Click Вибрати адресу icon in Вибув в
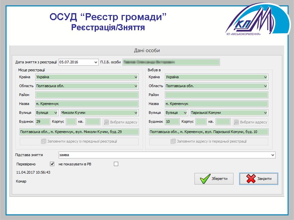 (x=236, y=122)
